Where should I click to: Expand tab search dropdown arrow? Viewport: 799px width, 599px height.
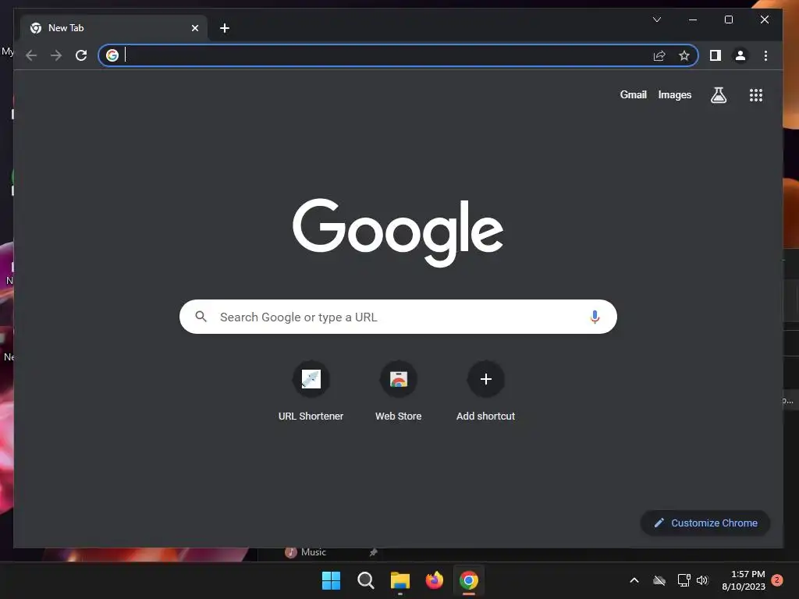tap(657, 19)
